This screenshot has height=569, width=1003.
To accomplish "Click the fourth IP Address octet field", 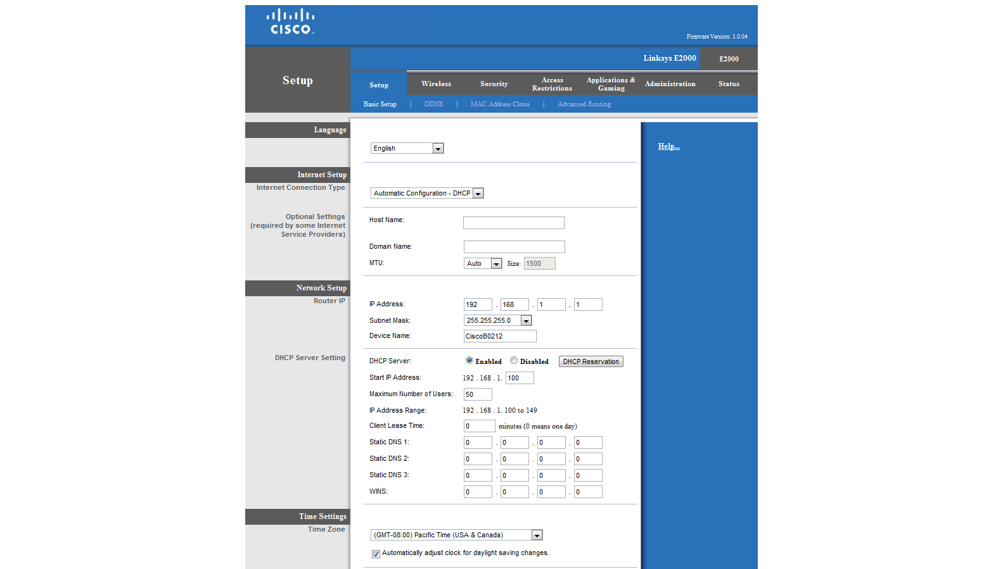I will click(588, 304).
